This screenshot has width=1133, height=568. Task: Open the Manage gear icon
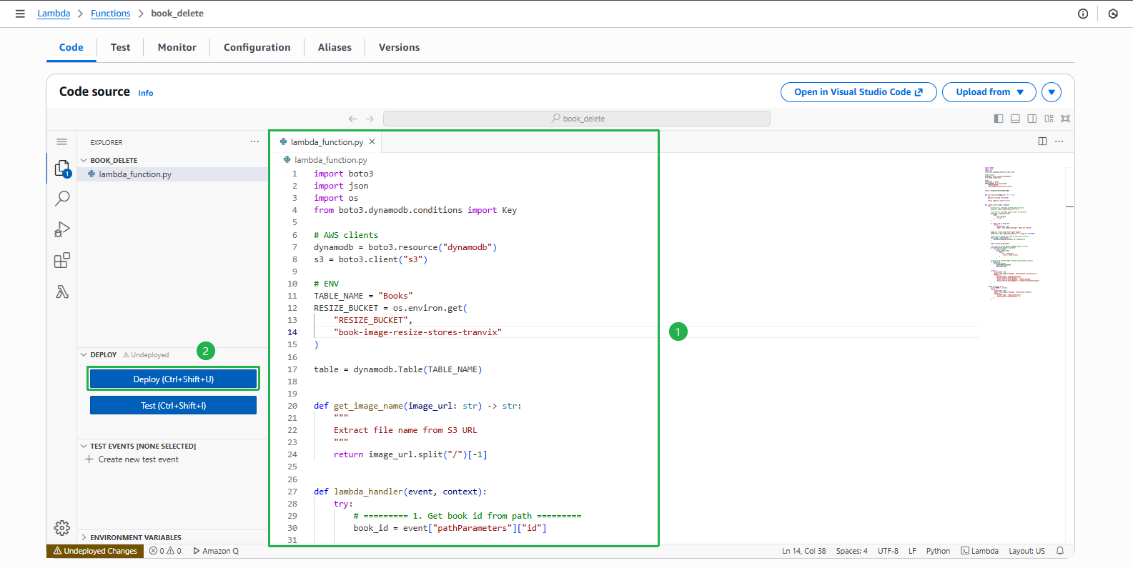point(62,527)
